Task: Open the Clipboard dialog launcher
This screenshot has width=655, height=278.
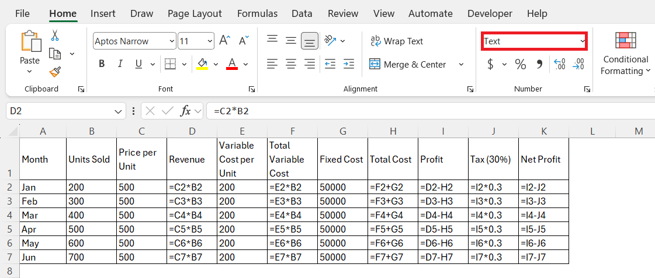Action: pyautogui.click(x=81, y=89)
